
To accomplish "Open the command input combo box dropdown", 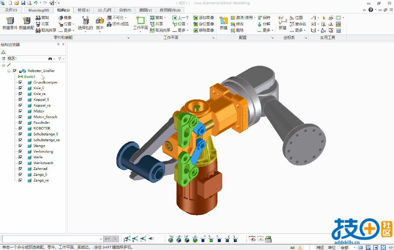I will tap(101, 239).
